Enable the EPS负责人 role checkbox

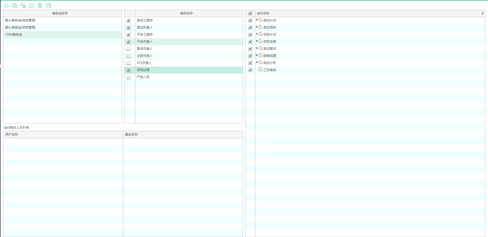128,63
